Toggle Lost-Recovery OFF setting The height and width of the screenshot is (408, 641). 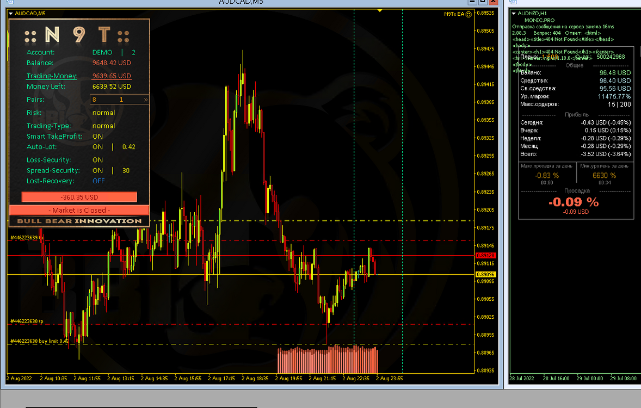(x=98, y=181)
